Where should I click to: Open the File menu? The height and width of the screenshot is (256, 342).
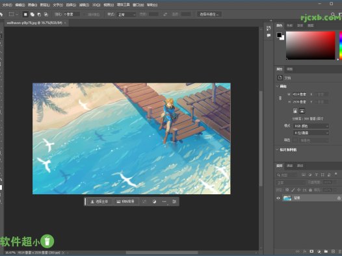click(x=7, y=5)
